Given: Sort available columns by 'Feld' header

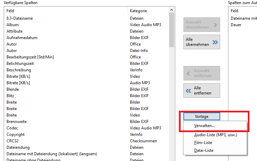Looking at the screenshot, I should tap(66, 11).
